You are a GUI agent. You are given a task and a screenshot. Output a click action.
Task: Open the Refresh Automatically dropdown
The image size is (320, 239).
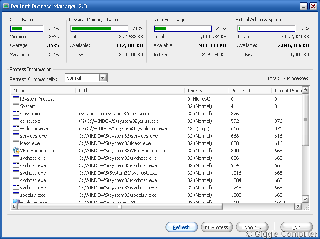(x=103, y=78)
